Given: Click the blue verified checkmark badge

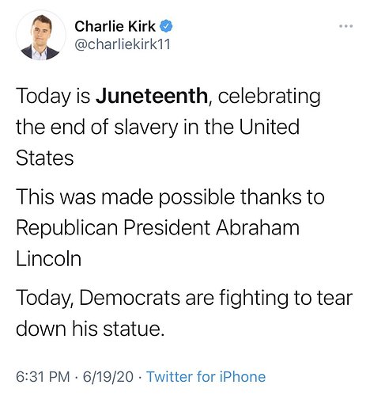Looking at the screenshot, I should [166, 26].
